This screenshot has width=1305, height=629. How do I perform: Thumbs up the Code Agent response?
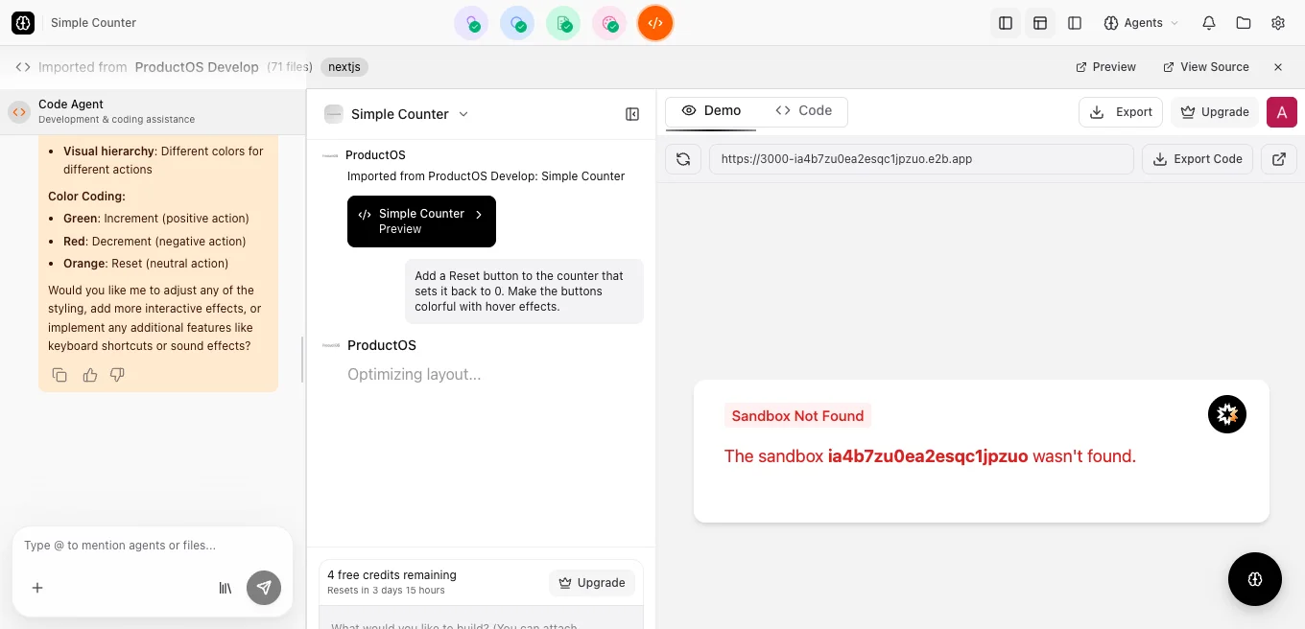click(90, 375)
